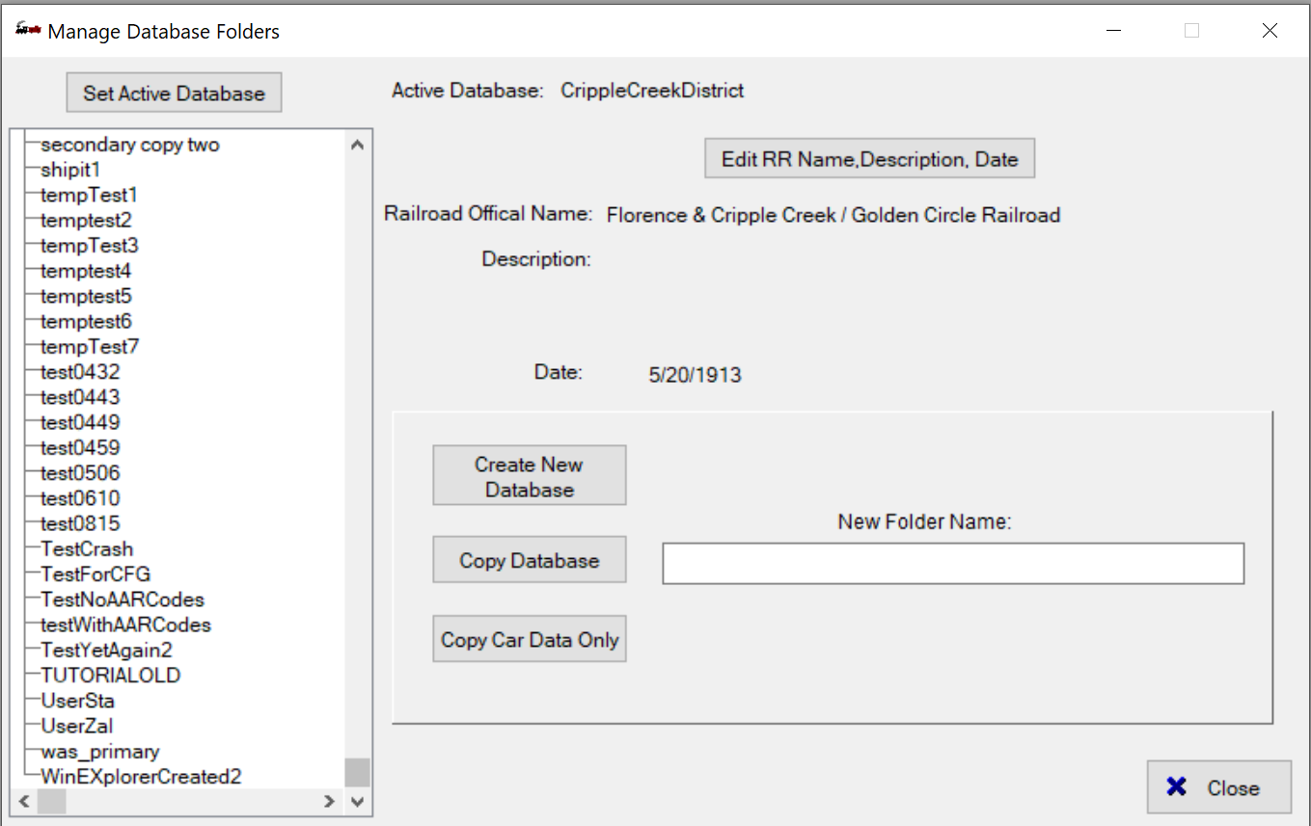
Task: Click the Set Active Database button
Action: pyautogui.click(x=174, y=93)
